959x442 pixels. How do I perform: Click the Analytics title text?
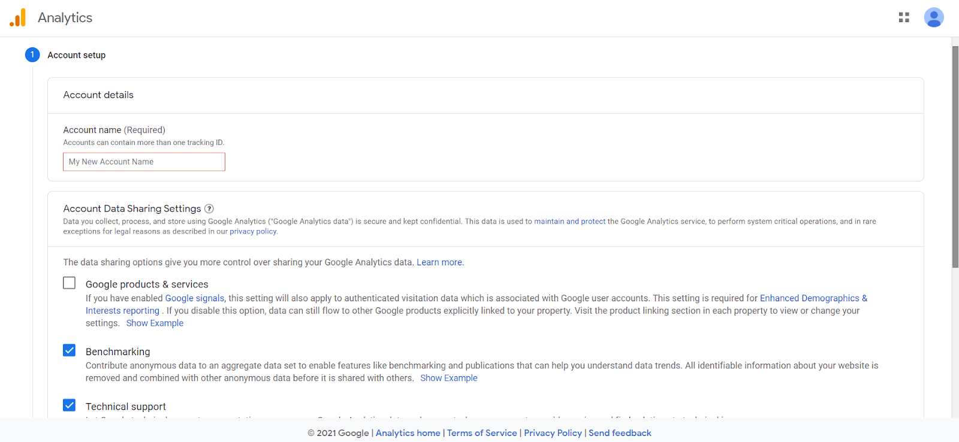[x=65, y=18]
